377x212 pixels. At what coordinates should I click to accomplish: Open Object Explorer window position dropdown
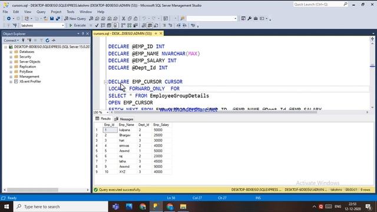pos(78,34)
